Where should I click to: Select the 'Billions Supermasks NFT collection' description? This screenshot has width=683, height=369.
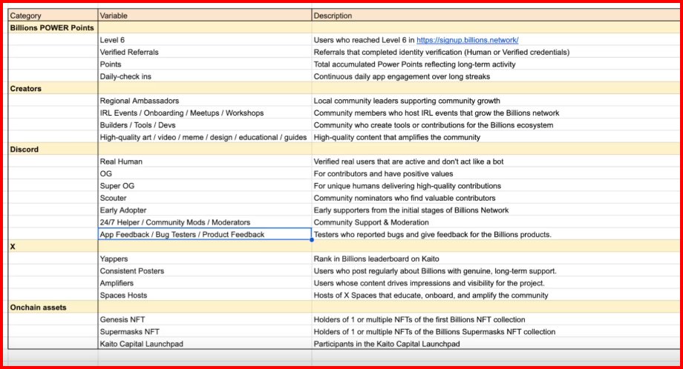[496, 332]
